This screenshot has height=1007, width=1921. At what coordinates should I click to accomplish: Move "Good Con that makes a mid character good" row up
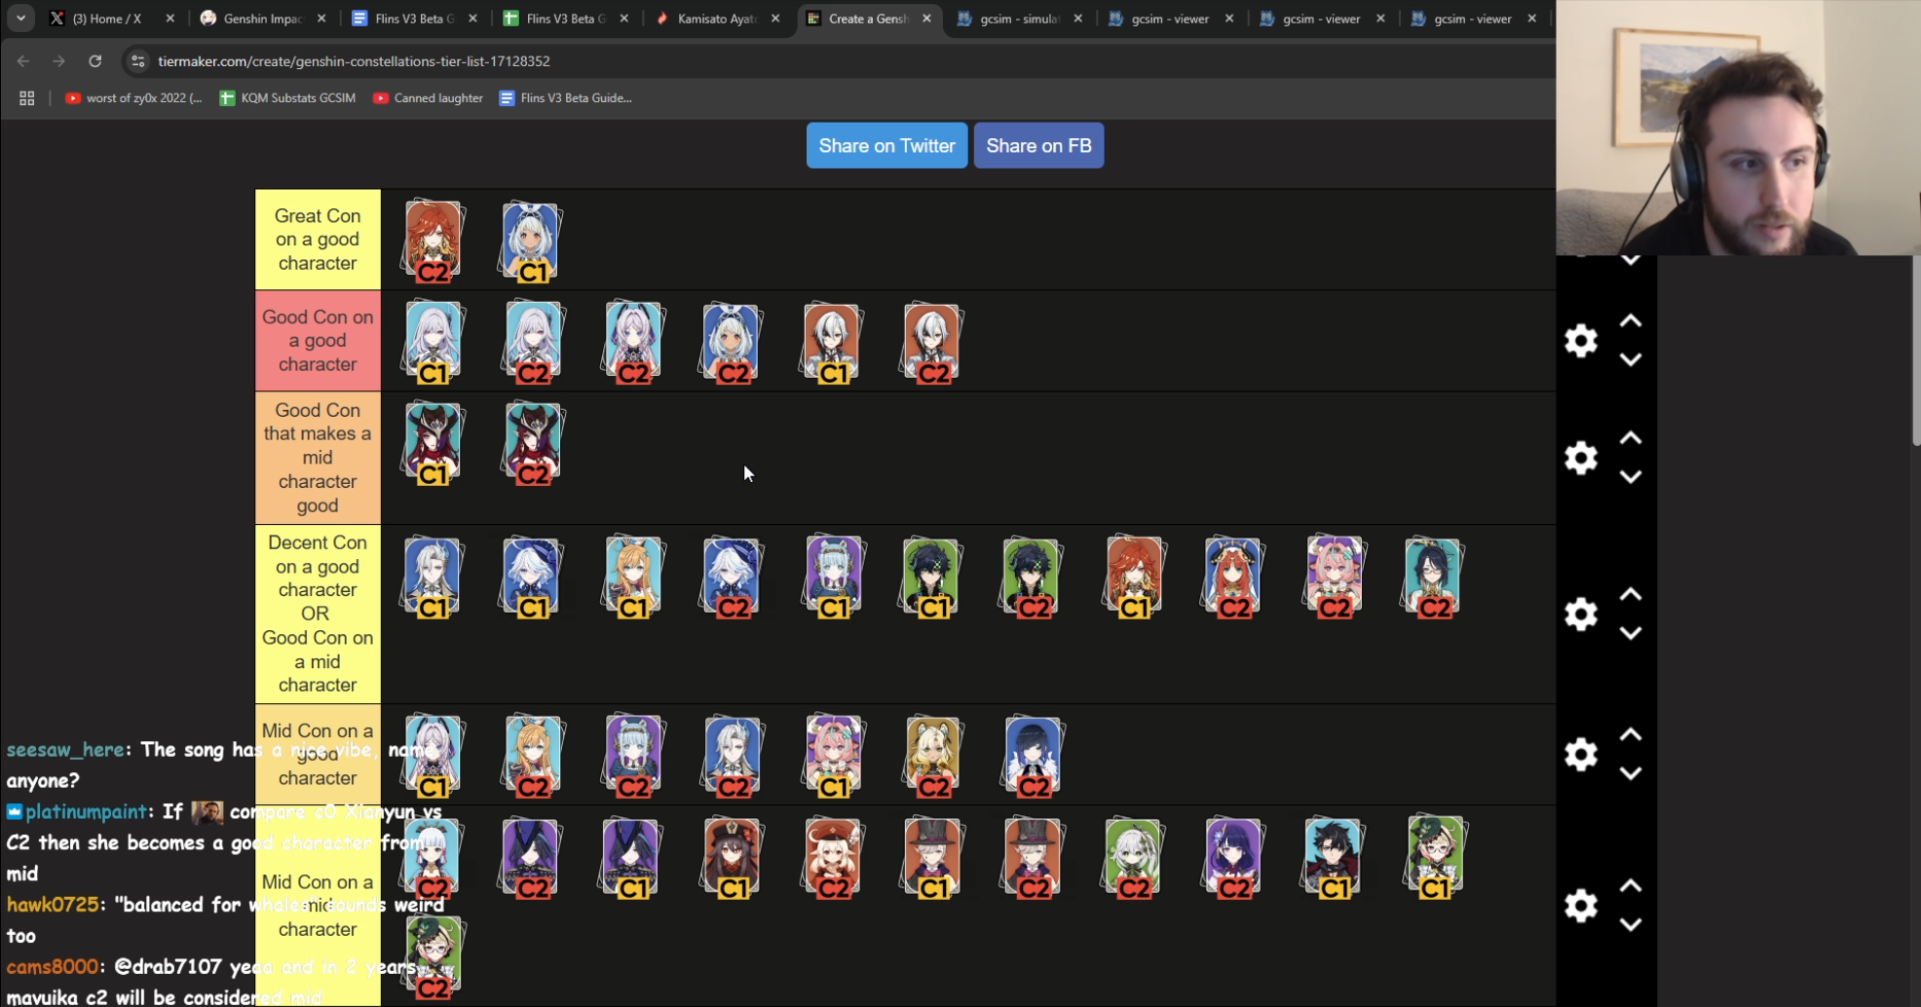coord(1631,438)
